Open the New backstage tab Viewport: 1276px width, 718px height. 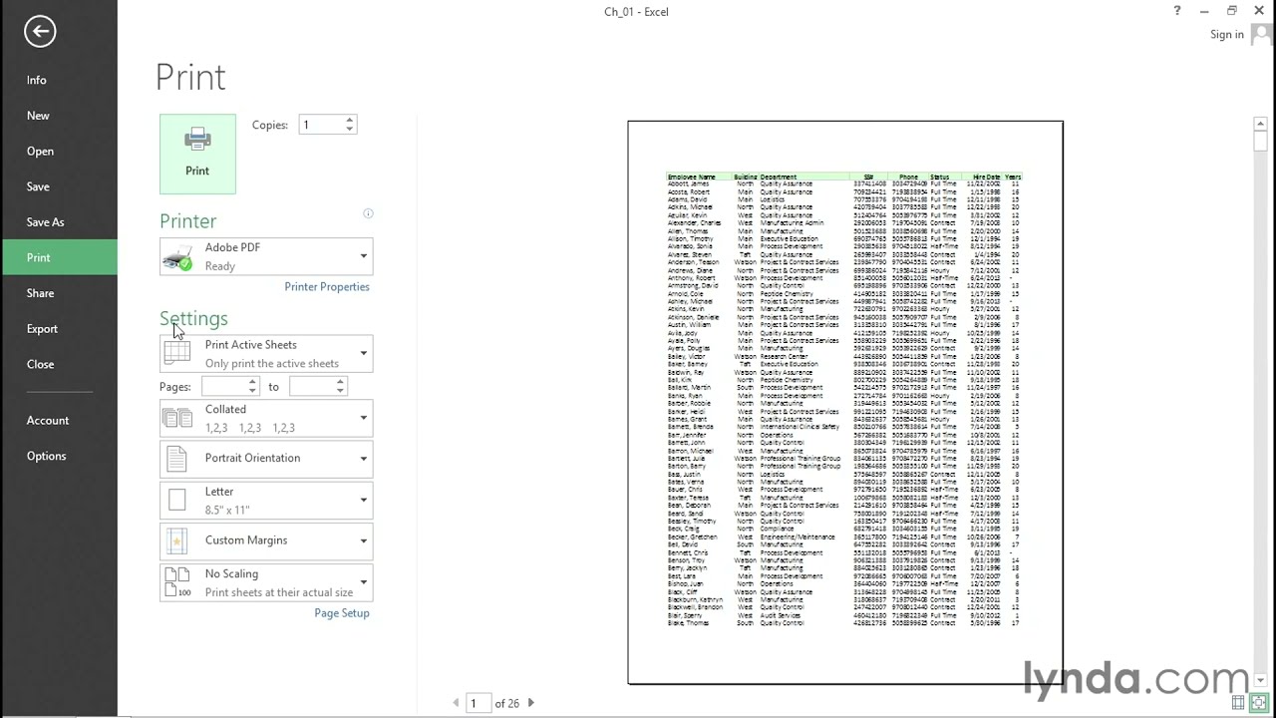point(59,116)
